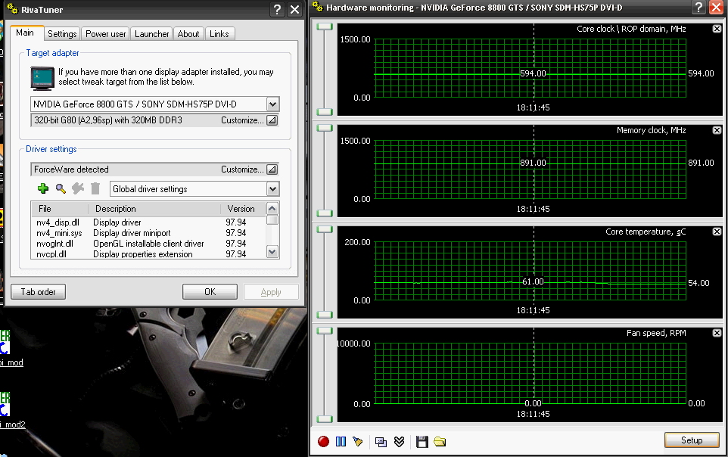This screenshot has height=457, width=728.
Task: Click the Apply button
Action: coord(271,291)
